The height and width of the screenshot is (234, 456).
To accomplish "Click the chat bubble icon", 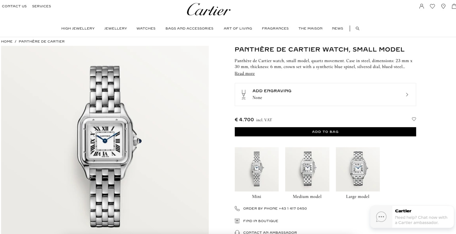I will 381,217.
